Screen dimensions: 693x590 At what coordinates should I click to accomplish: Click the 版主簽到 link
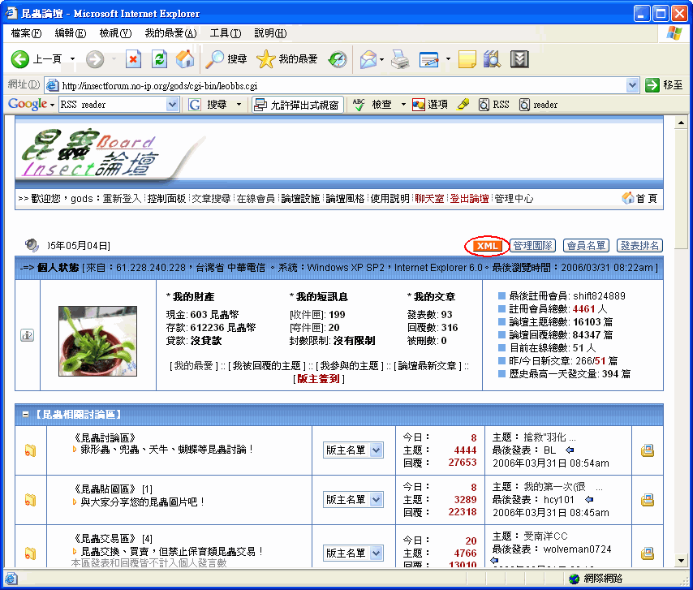pyautogui.click(x=318, y=379)
